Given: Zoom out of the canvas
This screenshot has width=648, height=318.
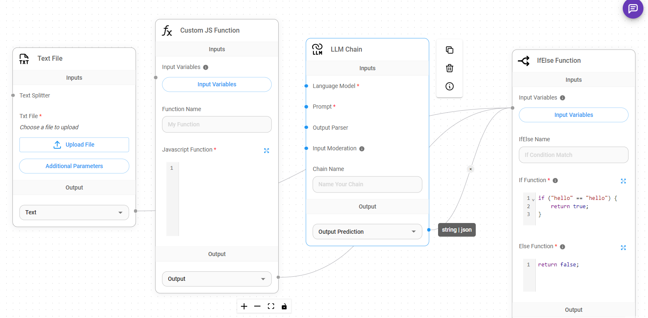Looking at the screenshot, I should [258, 306].
